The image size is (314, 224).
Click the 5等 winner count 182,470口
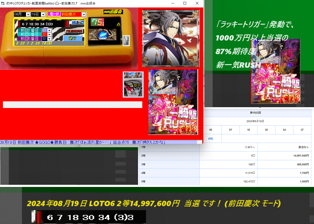(x=249, y=182)
